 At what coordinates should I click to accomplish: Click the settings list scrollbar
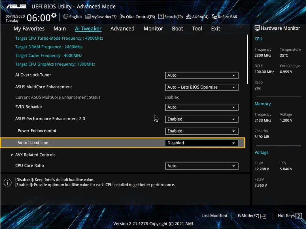coord(248,59)
